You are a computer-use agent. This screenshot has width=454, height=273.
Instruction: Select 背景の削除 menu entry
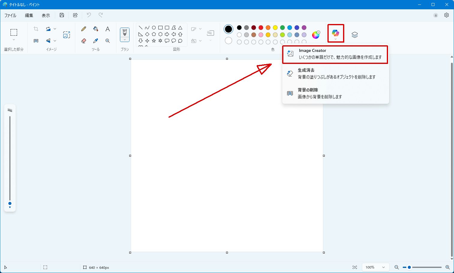pyautogui.click(x=336, y=93)
